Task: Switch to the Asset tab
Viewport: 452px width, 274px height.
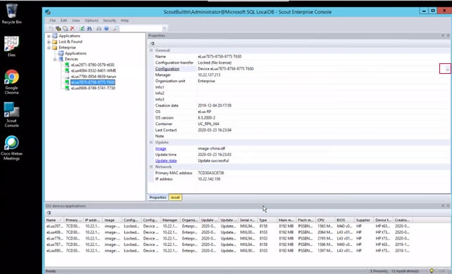Action: [x=175, y=197]
